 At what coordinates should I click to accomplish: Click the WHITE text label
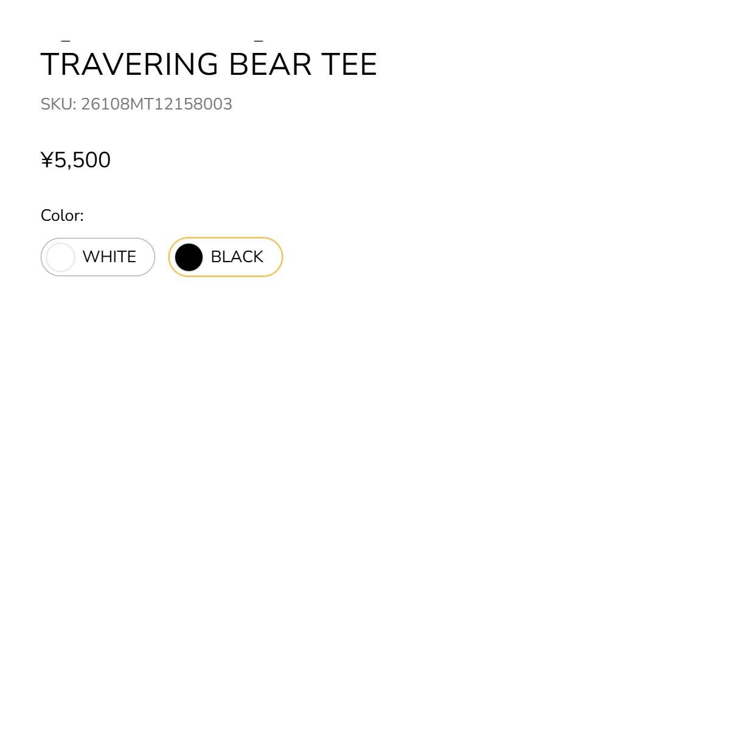[109, 257]
